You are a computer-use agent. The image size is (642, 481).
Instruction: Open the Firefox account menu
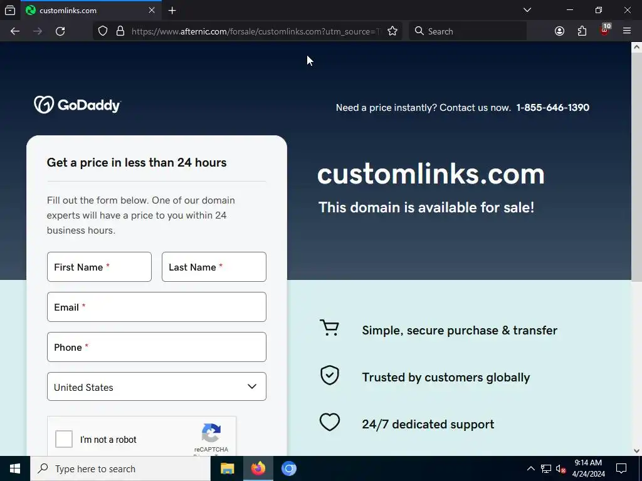pos(559,31)
